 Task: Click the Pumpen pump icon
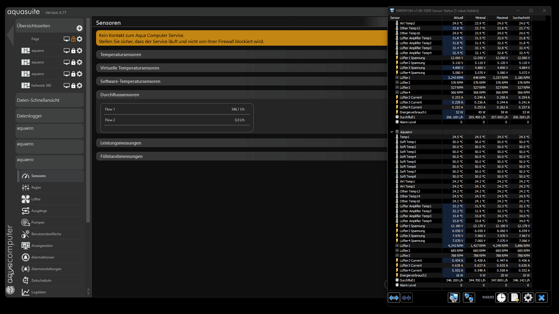coord(26,222)
